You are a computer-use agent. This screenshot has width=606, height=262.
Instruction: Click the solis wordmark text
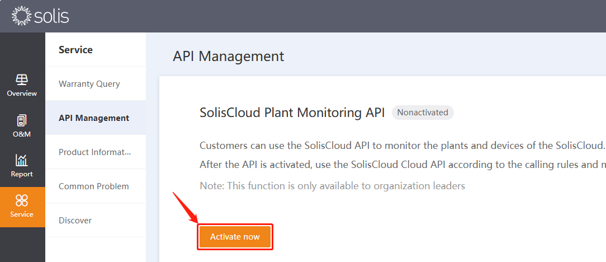click(x=51, y=17)
